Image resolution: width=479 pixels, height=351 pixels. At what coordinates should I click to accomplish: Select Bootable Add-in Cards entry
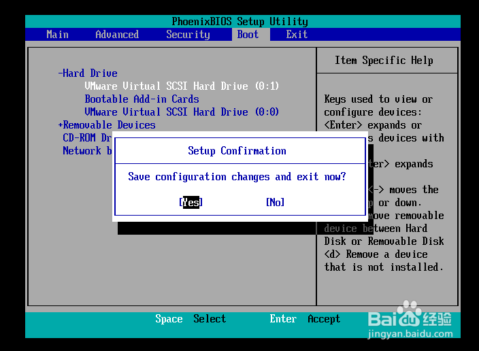click(x=142, y=99)
